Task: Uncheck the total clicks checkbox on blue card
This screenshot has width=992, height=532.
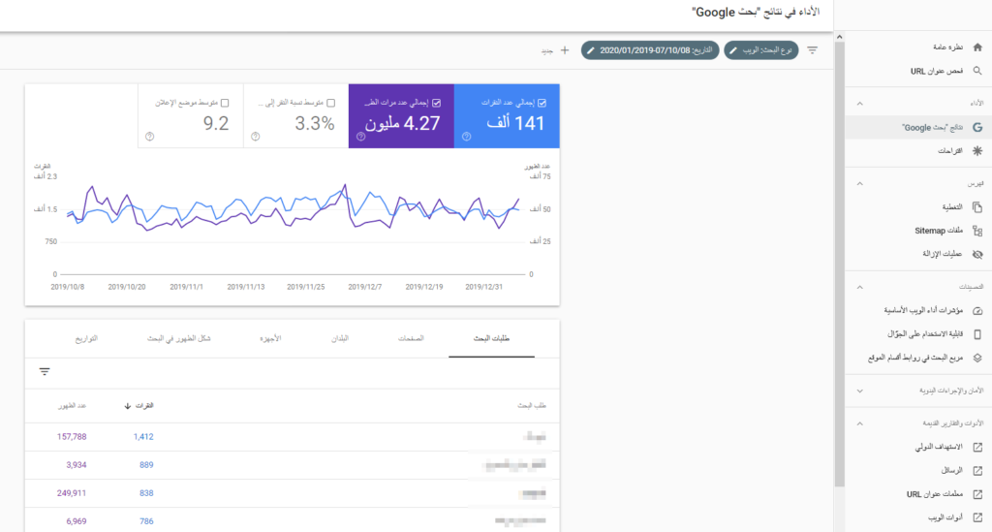Action: 542,103
